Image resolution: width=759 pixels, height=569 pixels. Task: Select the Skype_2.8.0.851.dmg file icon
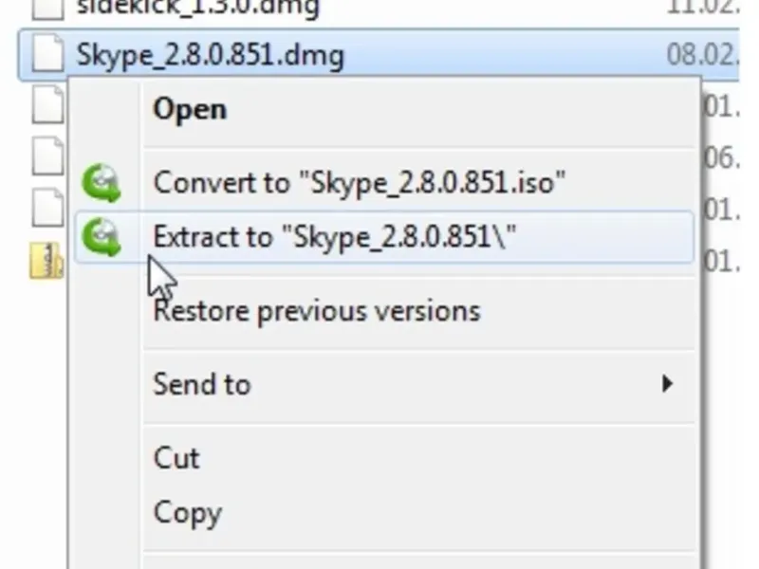[x=47, y=55]
